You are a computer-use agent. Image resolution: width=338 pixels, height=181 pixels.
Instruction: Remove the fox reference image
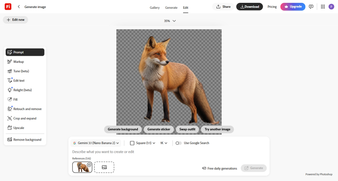(89, 165)
